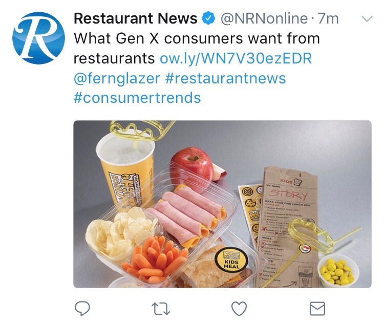
Task: Click the blue verified badge
Action: click(x=208, y=18)
